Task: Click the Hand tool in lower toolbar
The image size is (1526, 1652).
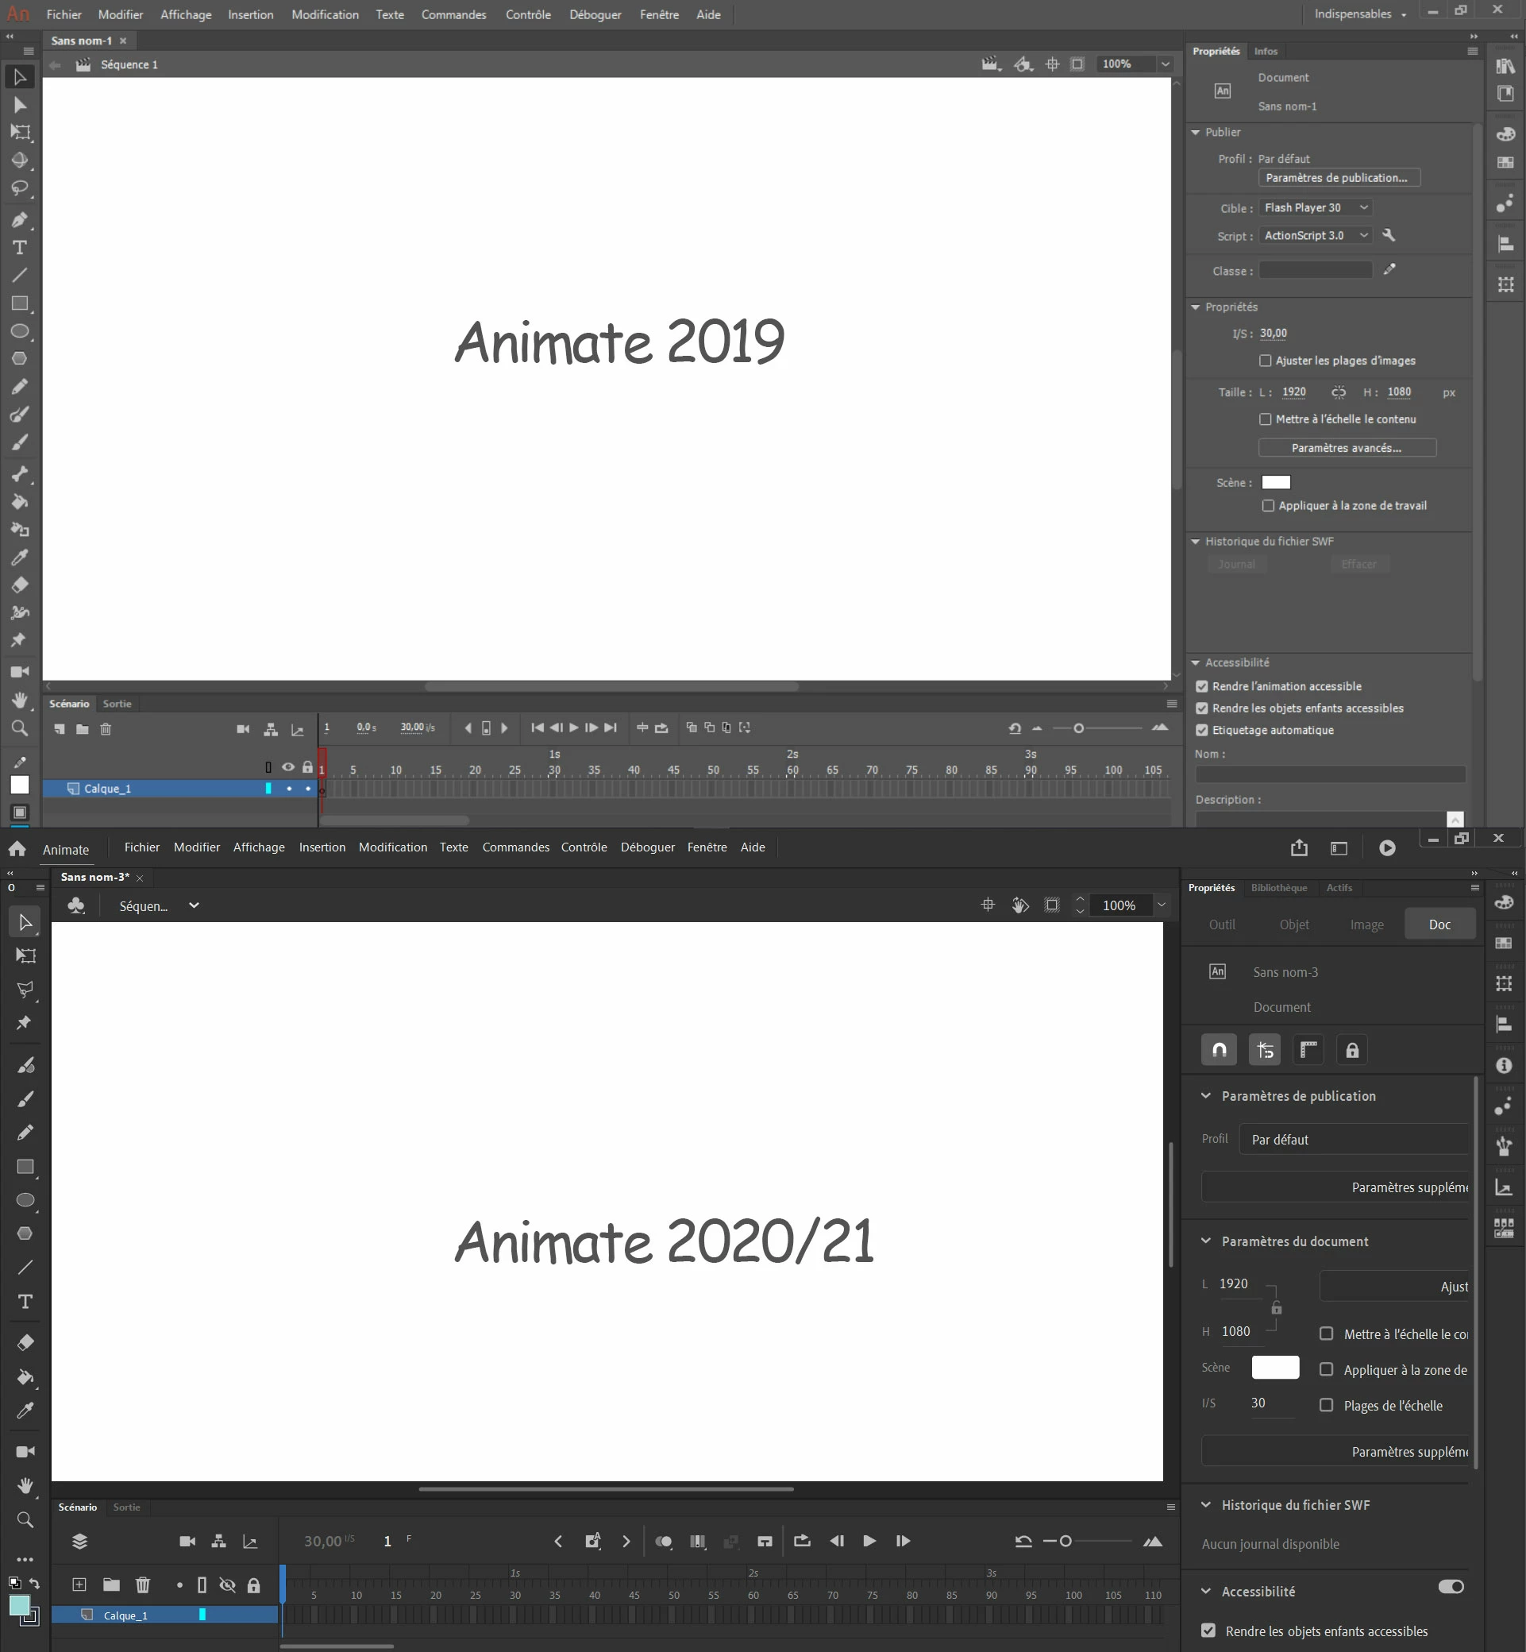Action: click(x=25, y=1485)
